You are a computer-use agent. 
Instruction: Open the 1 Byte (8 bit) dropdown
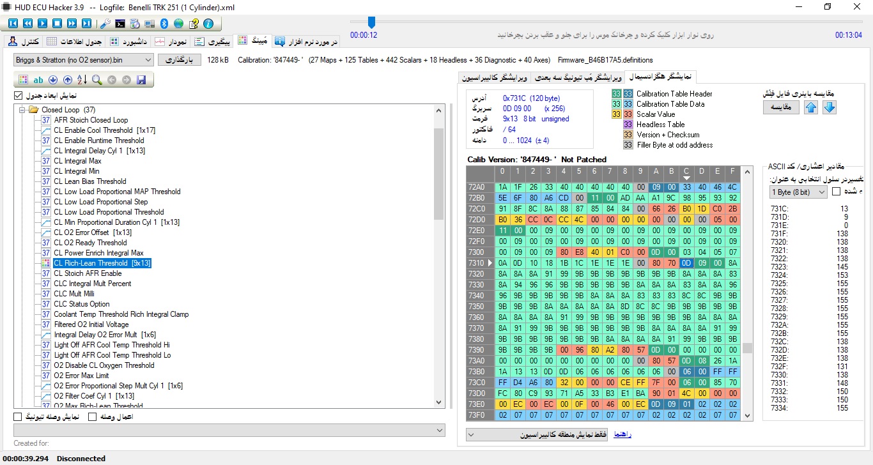click(799, 192)
